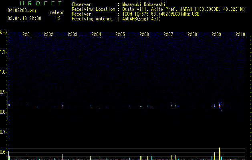The width and height of the screenshot is (252, 160).
Task: Click the 2205 time marker
Action: coord(120,34)
